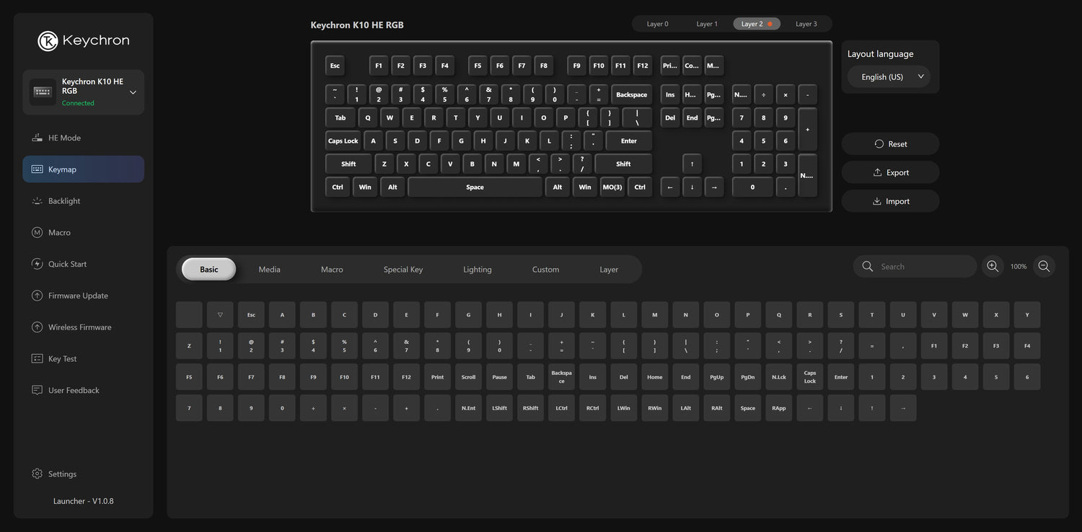Screen dimensions: 1082x532
Task: Switch to Layer 3
Action: (806, 24)
